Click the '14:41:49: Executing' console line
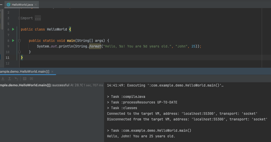Image resolution: width=271 pixels, height=142 pixels. [x=165, y=86]
